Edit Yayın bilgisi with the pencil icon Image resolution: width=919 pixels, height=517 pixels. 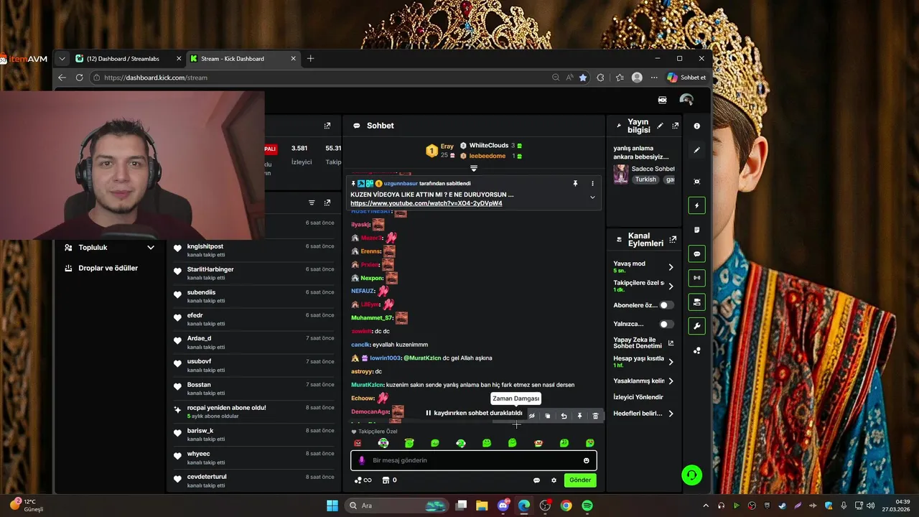pyautogui.click(x=660, y=126)
